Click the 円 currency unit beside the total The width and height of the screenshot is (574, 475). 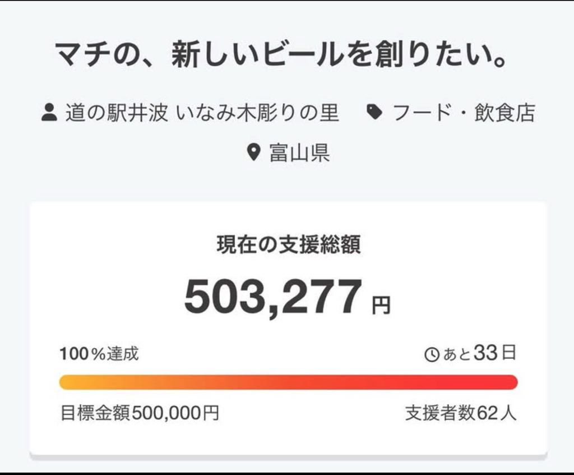[381, 306]
